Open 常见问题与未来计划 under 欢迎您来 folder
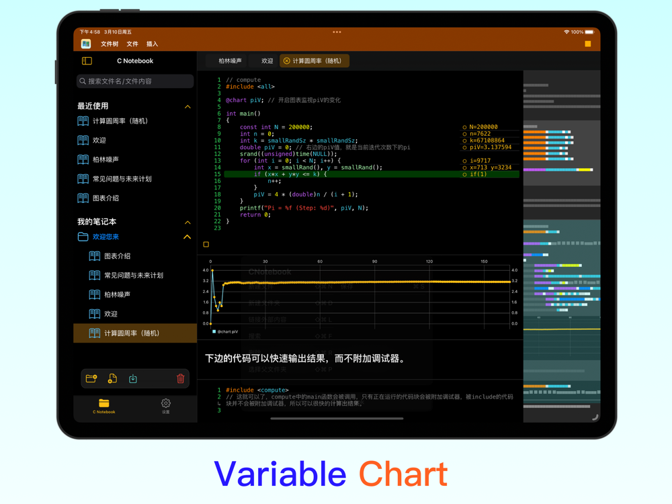 click(136, 275)
